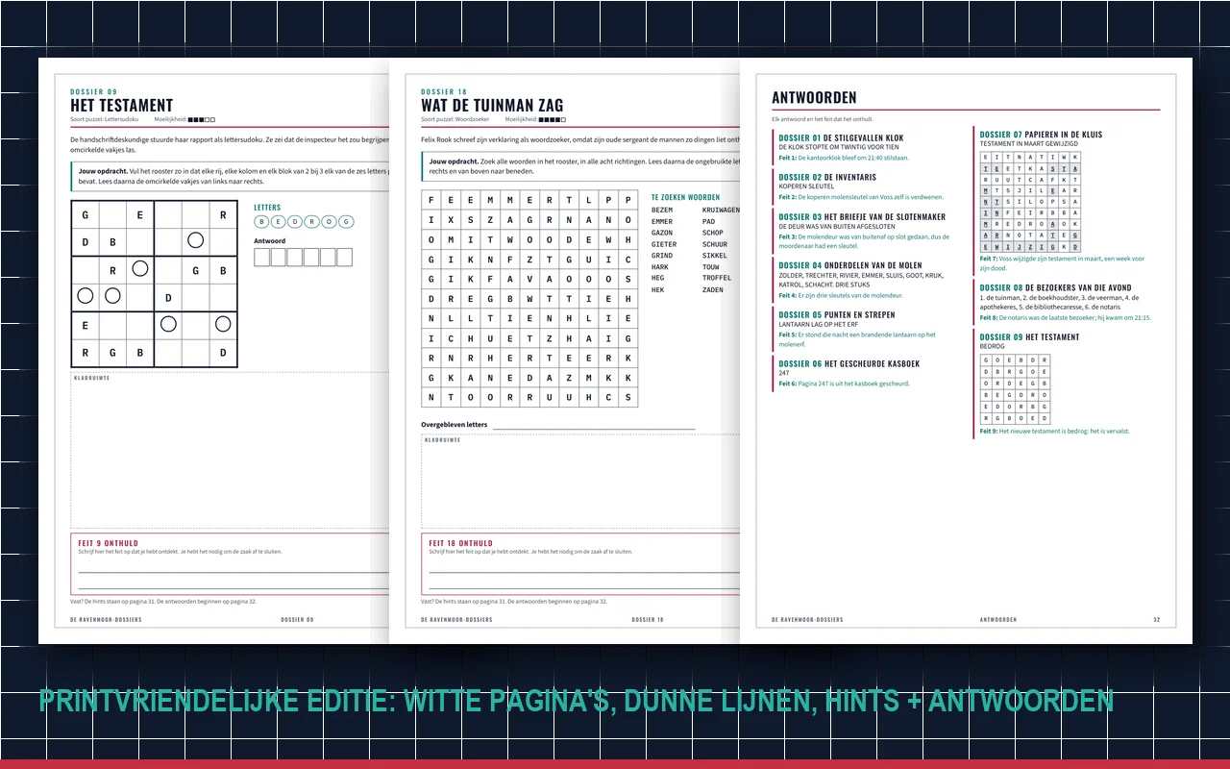1230x769 pixels.
Task: Click the first empty Antwoord box on Dossier 09
Action: [261, 258]
